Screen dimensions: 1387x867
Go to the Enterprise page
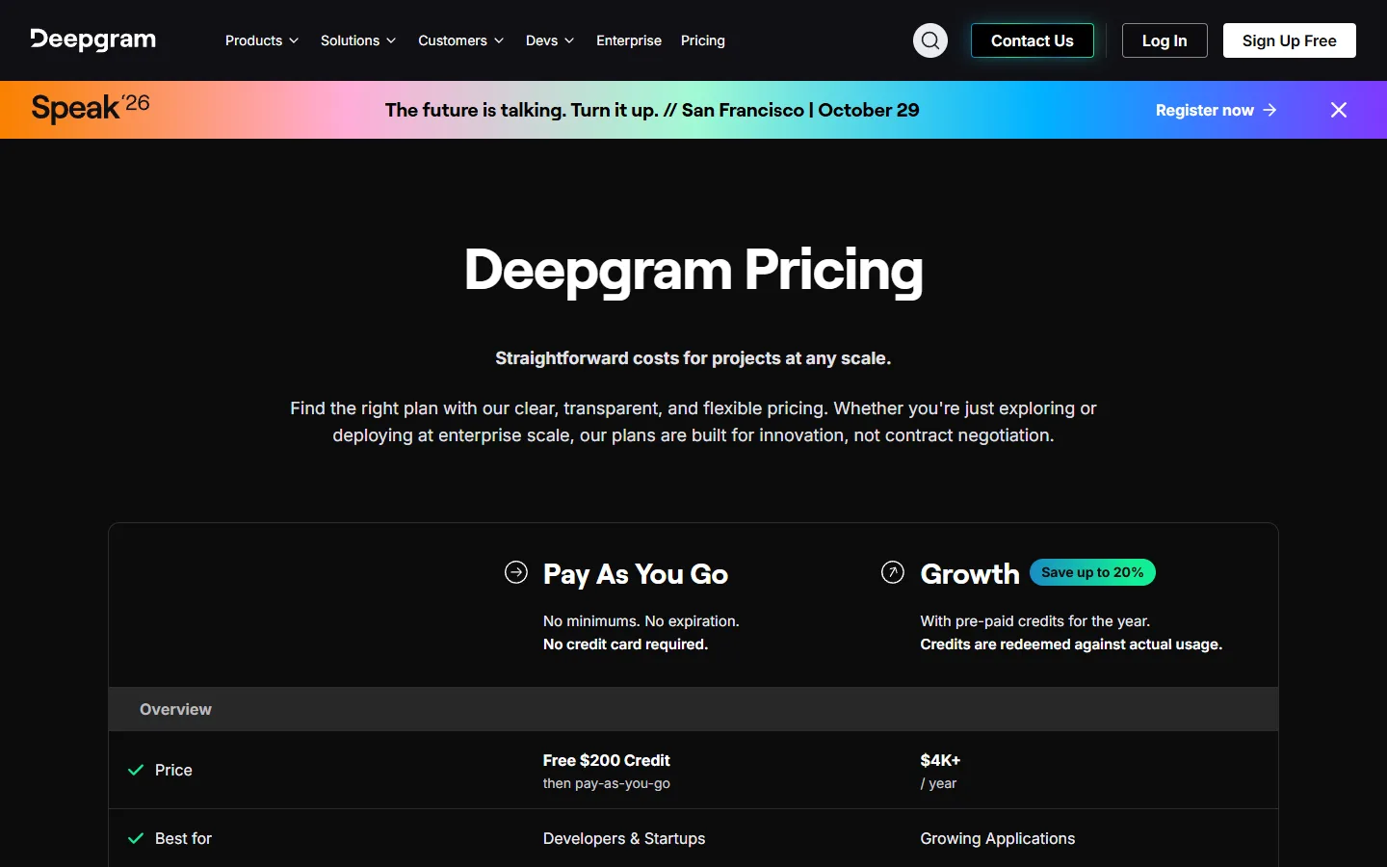coord(629,40)
